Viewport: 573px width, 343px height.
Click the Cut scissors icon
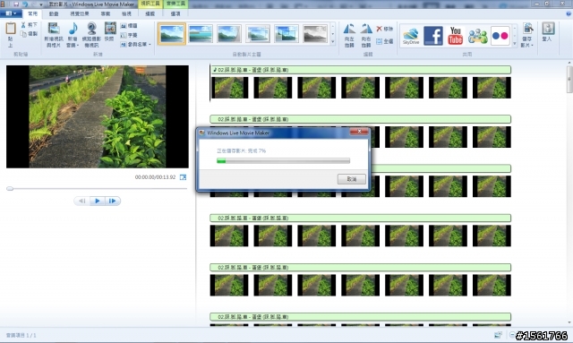point(23,25)
